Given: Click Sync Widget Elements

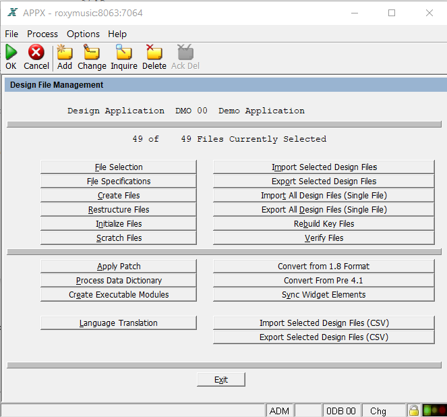Looking at the screenshot, I should pos(324,294).
